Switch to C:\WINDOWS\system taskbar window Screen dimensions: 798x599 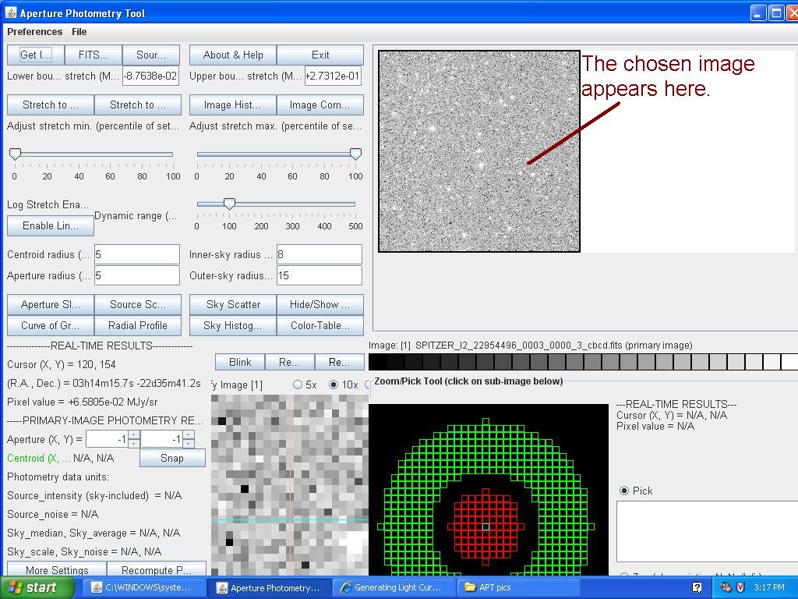[x=141, y=587]
